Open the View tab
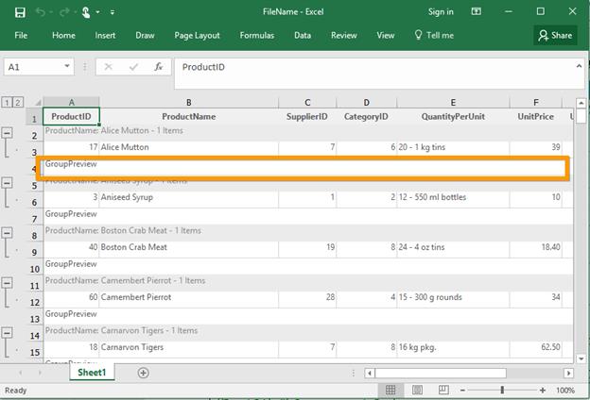Image resolution: width=590 pixels, height=400 pixels. pyautogui.click(x=386, y=35)
